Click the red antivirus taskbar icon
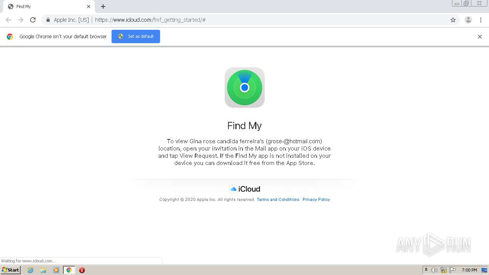 tap(82, 270)
